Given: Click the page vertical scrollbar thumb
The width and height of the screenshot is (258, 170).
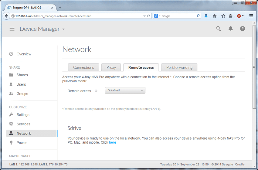Looking at the screenshot, I should tap(254, 67).
